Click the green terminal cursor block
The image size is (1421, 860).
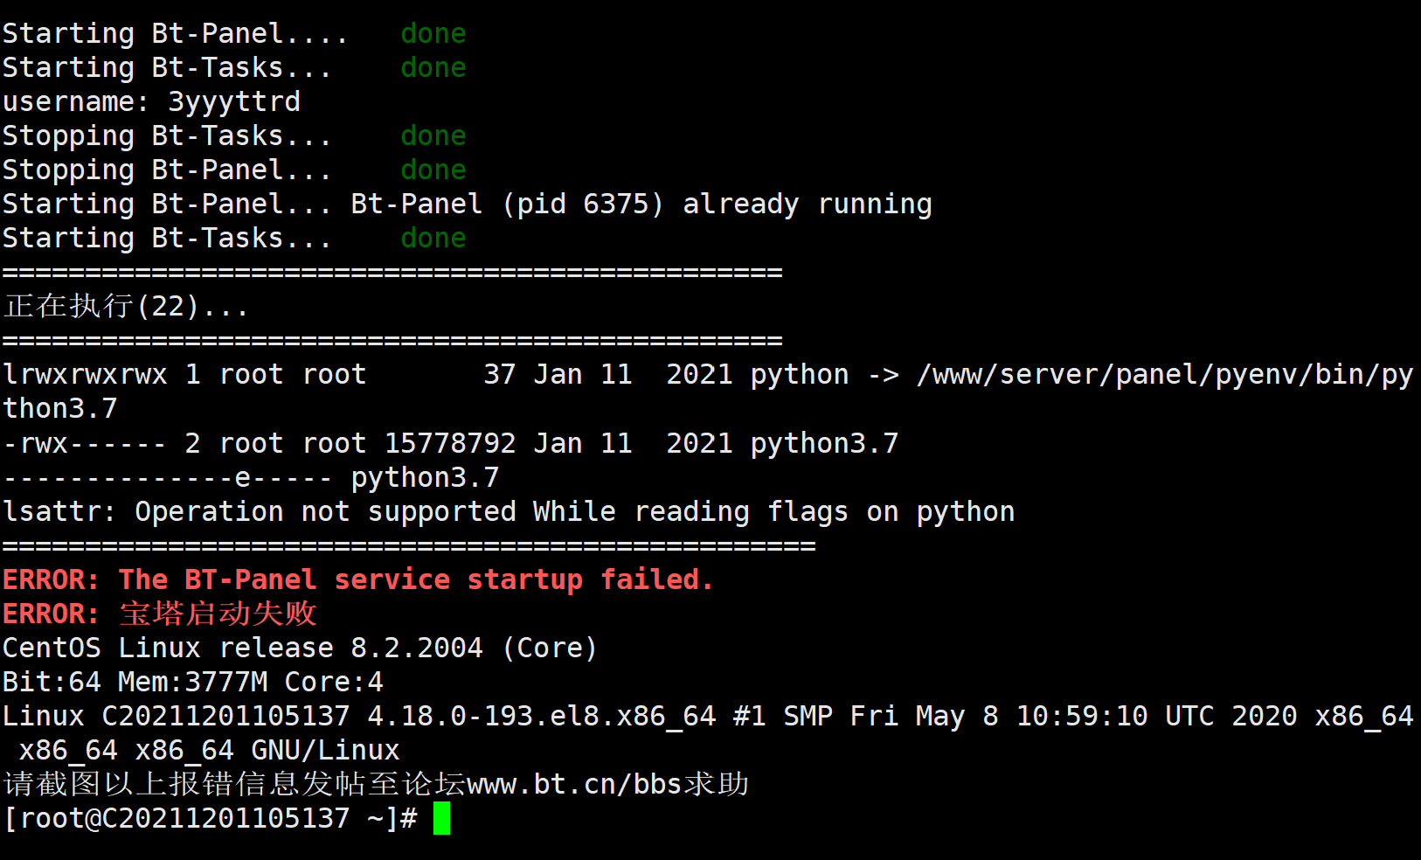(x=441, y=819)
